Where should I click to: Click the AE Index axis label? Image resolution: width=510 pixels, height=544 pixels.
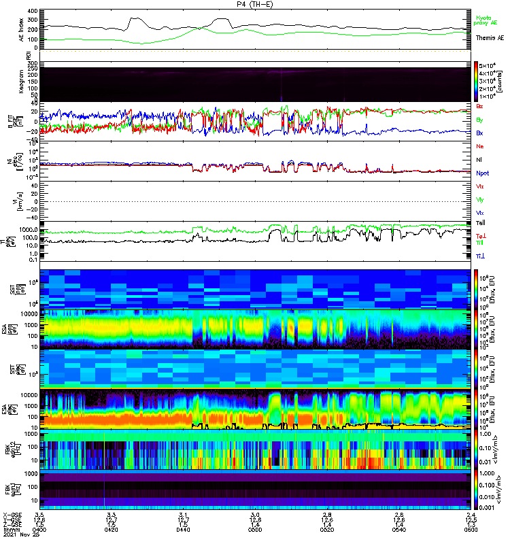coord(21,30)
